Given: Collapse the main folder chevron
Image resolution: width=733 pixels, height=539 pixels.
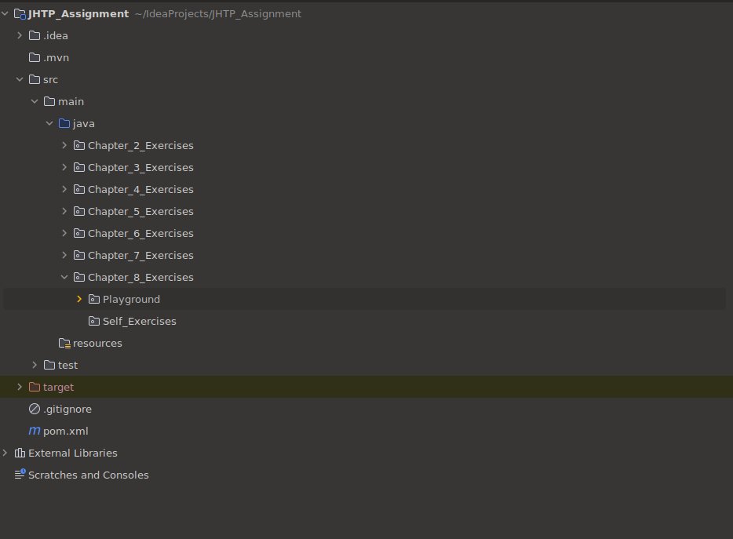Looking at the screenshot, I should pyautogui.click(x=35, y=101).
